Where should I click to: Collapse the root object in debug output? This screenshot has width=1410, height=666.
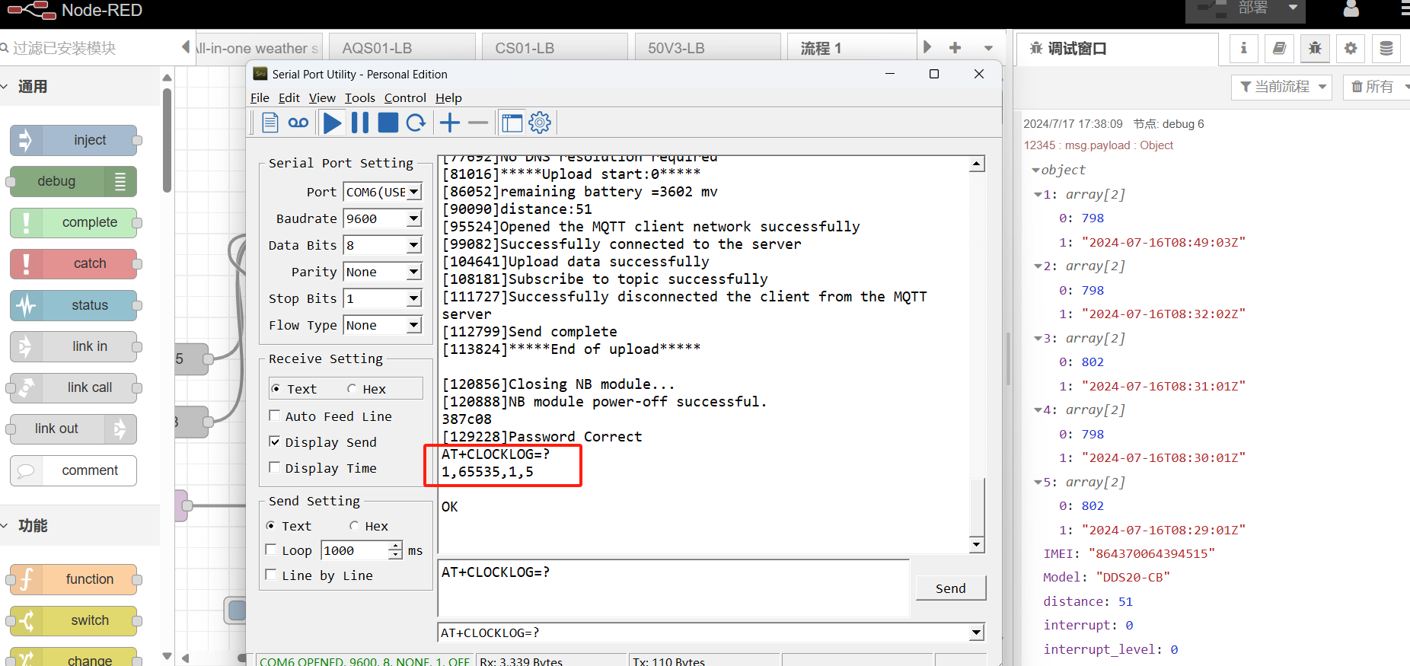(x=1035, y=170)
